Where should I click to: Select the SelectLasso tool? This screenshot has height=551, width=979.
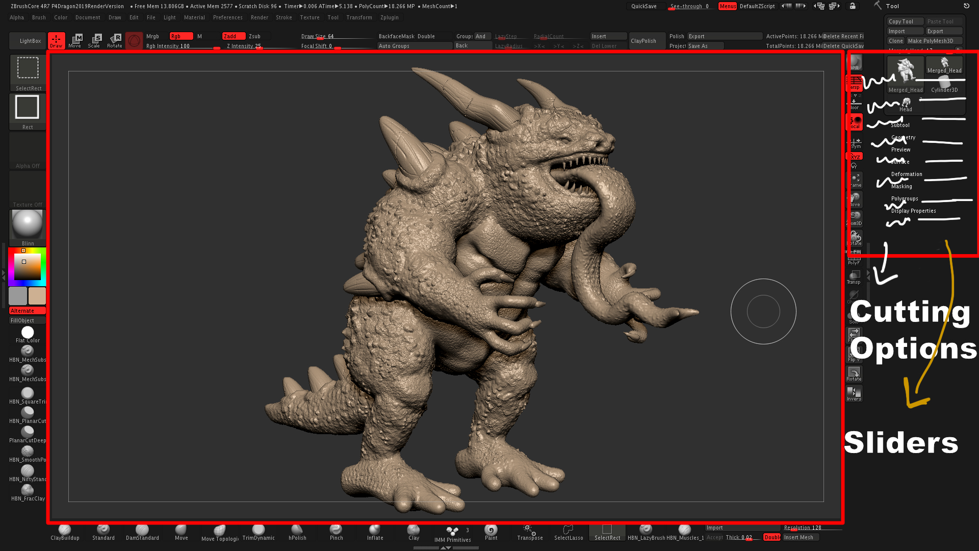tap(567, 532)
